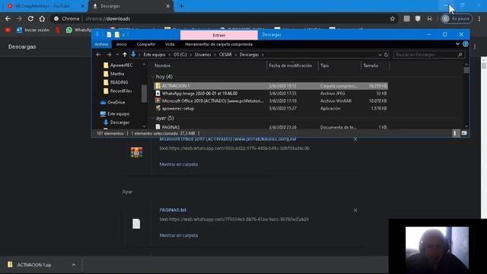This screenshot has width=487, height=274.
Task: Close the Descargas Chrome tab
Action: (x=167, y=6)
